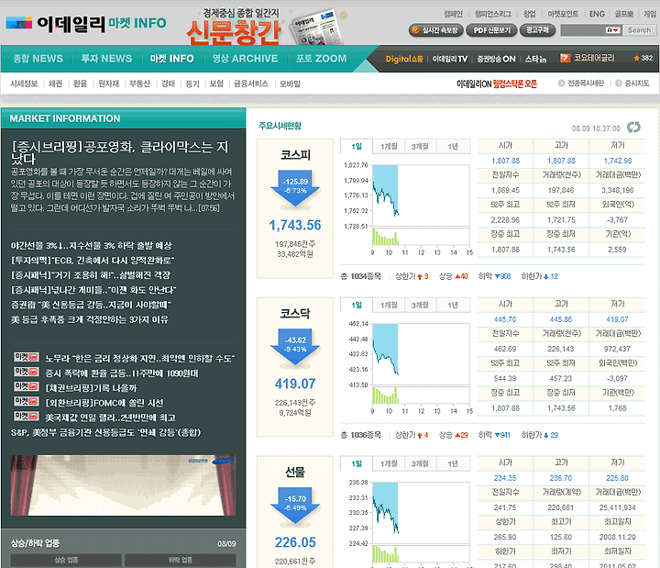The height and width of the screenshot is (568, 660).
Task: Click the 선물 value 226.05
Action: (x=295, y=542)
